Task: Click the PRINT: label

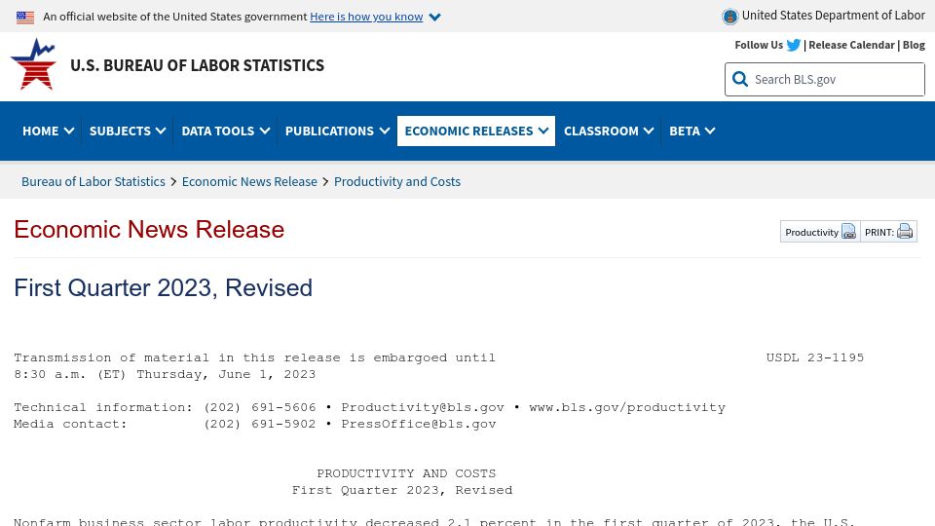Action: 879,232
